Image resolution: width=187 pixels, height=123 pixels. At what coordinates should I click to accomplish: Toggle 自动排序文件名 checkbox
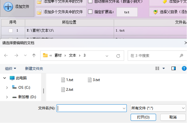click(90, 2)
